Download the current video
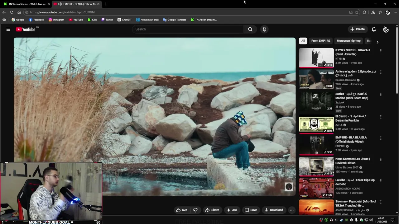This screenshot has width=399, height=224. [x=274, y=210]
